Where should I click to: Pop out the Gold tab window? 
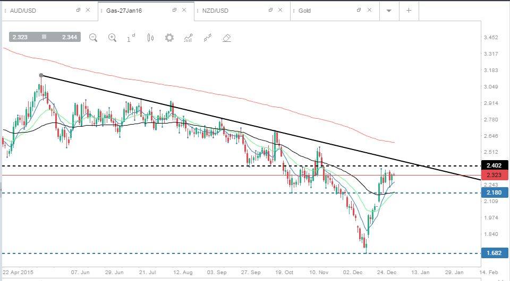click(x=359, y=10)
